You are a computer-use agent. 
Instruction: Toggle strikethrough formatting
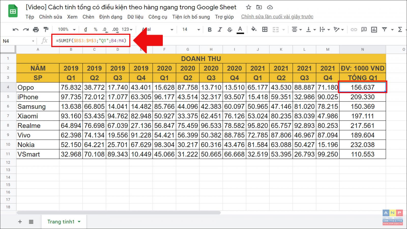(x=230, y=30)
